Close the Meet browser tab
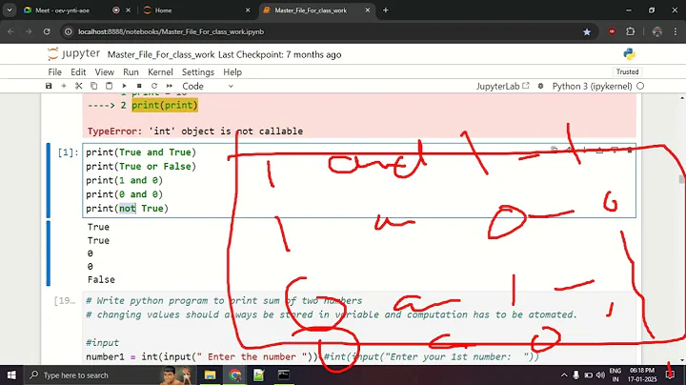This screenshot has height=385, width=686. click(129, 10)
